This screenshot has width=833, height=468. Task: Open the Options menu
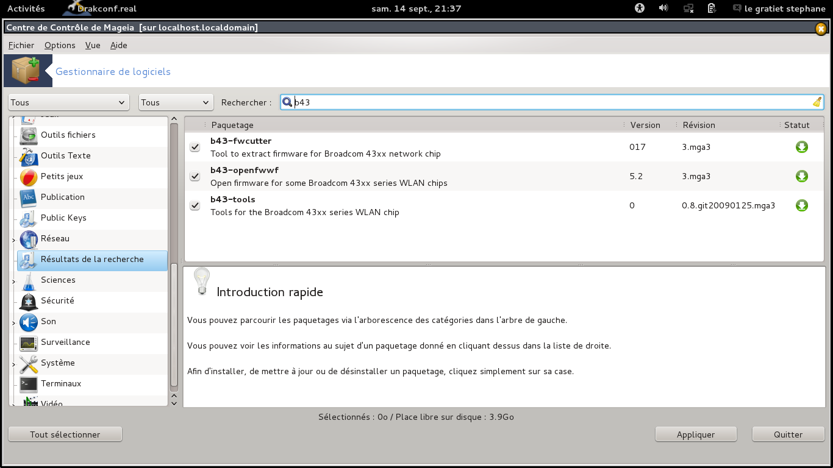pos(60,45)
